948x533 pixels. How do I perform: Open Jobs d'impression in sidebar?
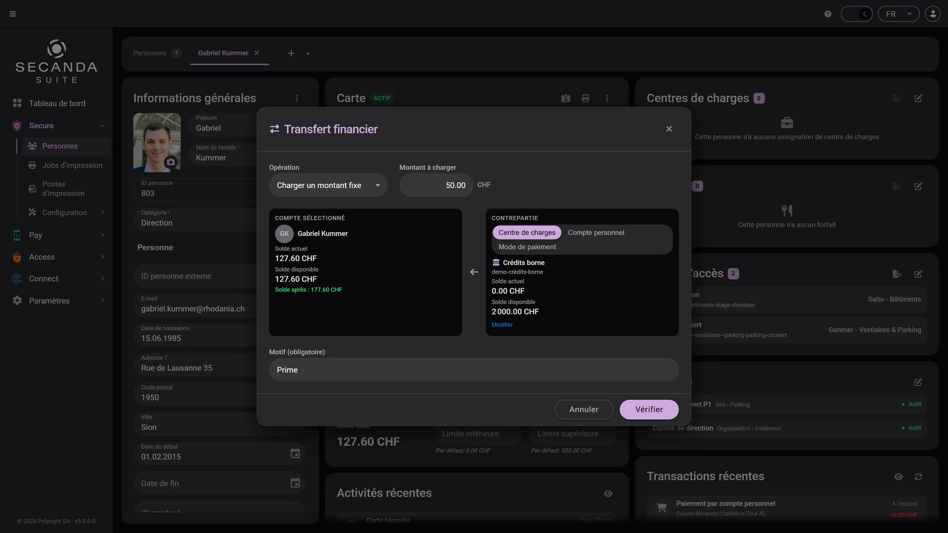[x=66, y=165]
